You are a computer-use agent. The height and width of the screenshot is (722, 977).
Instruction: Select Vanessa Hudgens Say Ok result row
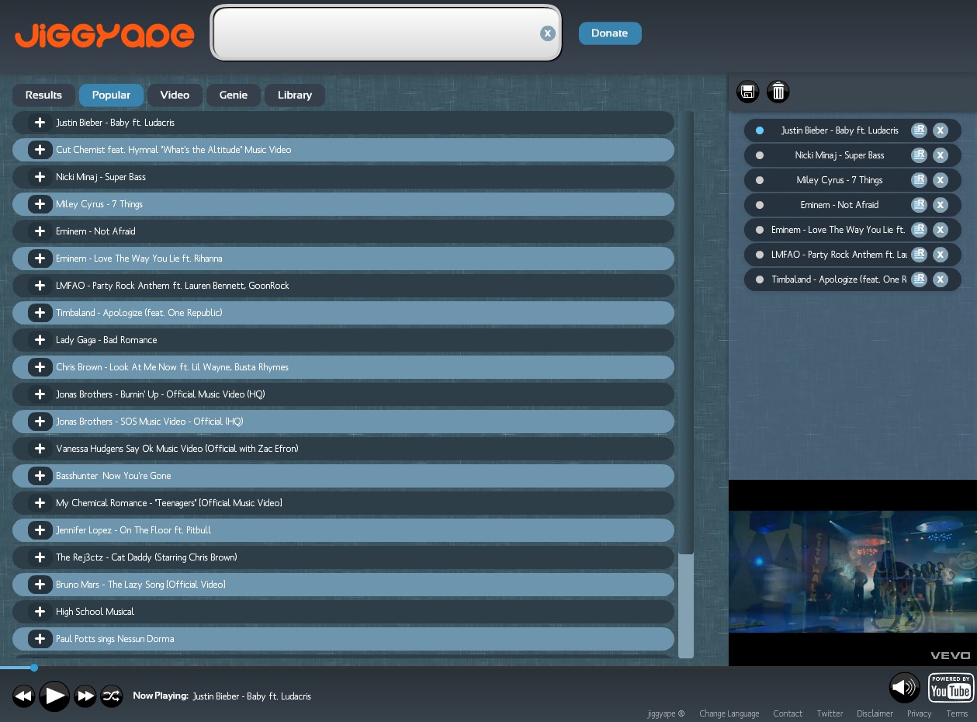(x=343, y=449)
